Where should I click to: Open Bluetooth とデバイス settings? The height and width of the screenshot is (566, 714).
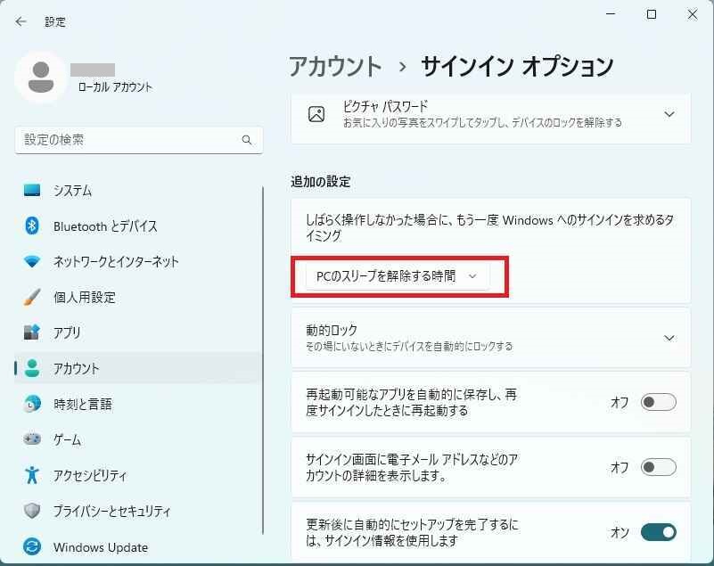pyautogui.click(x=138, y=226)
